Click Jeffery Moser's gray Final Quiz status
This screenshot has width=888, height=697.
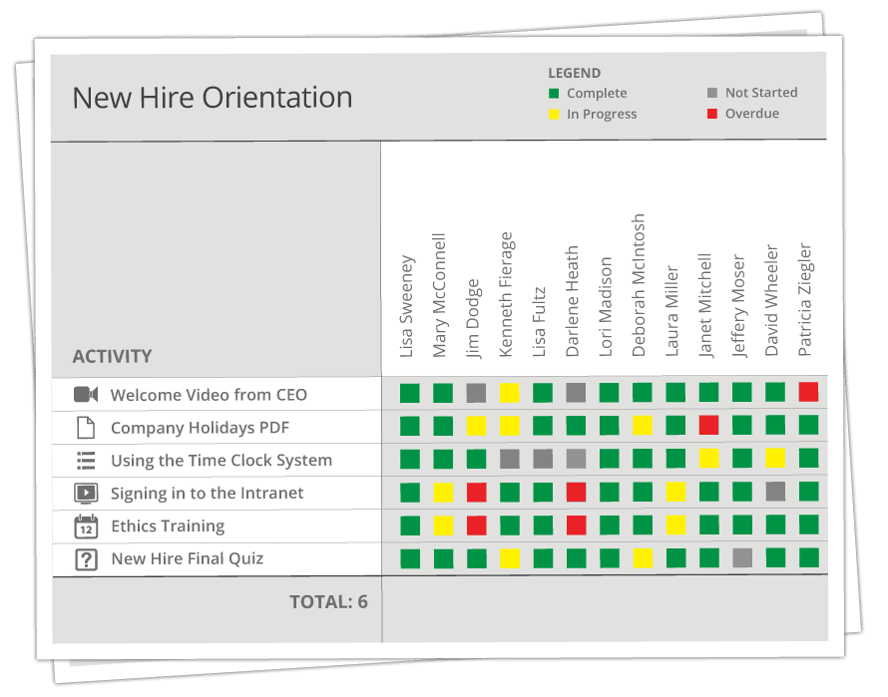741,557
